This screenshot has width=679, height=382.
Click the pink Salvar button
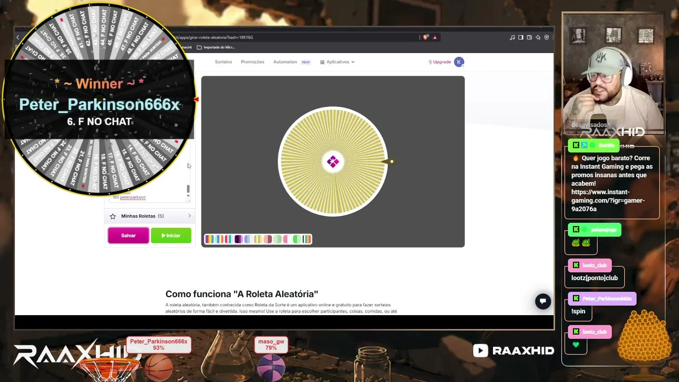128,236
